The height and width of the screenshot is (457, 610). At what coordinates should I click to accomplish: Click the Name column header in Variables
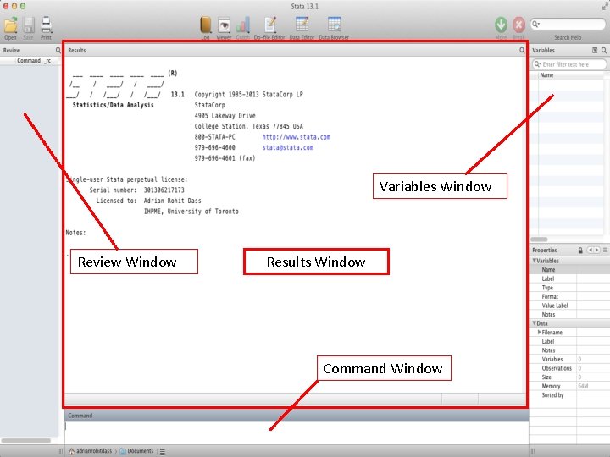[546, 75]
